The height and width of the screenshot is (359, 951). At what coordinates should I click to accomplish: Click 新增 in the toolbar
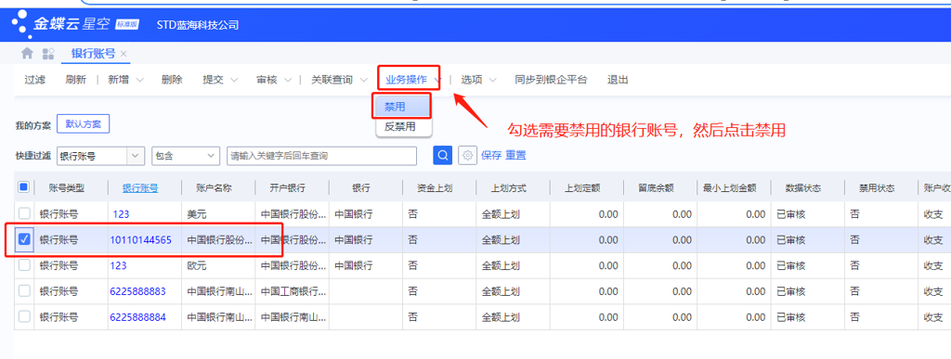pos(118,79)
